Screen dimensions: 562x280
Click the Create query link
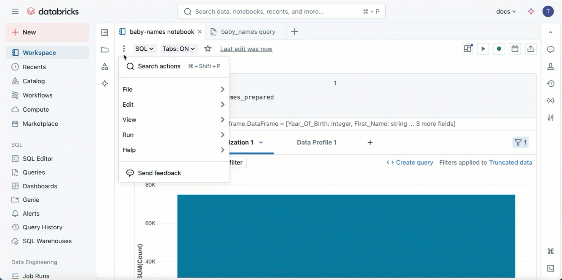click(414, 162)
